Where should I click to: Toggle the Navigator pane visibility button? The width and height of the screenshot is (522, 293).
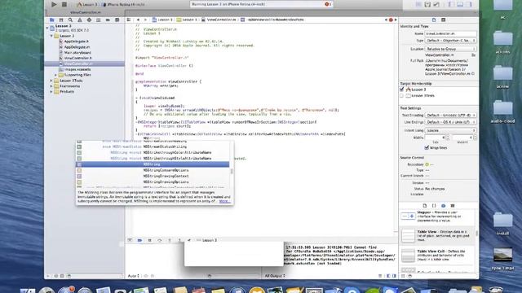[451, 4]
